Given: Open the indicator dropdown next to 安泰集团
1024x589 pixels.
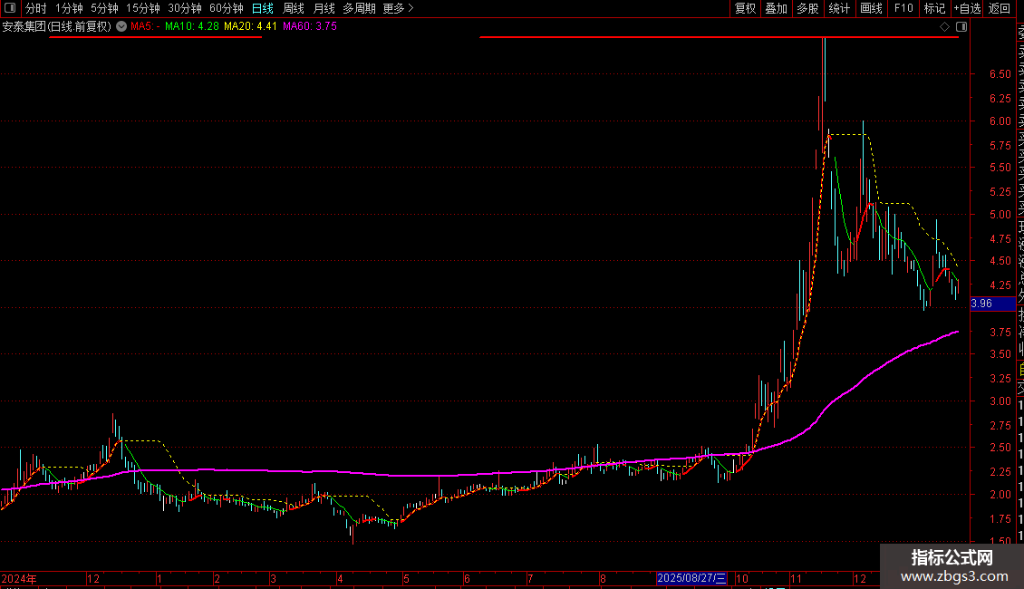Looking at the screenshot, I should point(121,27).
